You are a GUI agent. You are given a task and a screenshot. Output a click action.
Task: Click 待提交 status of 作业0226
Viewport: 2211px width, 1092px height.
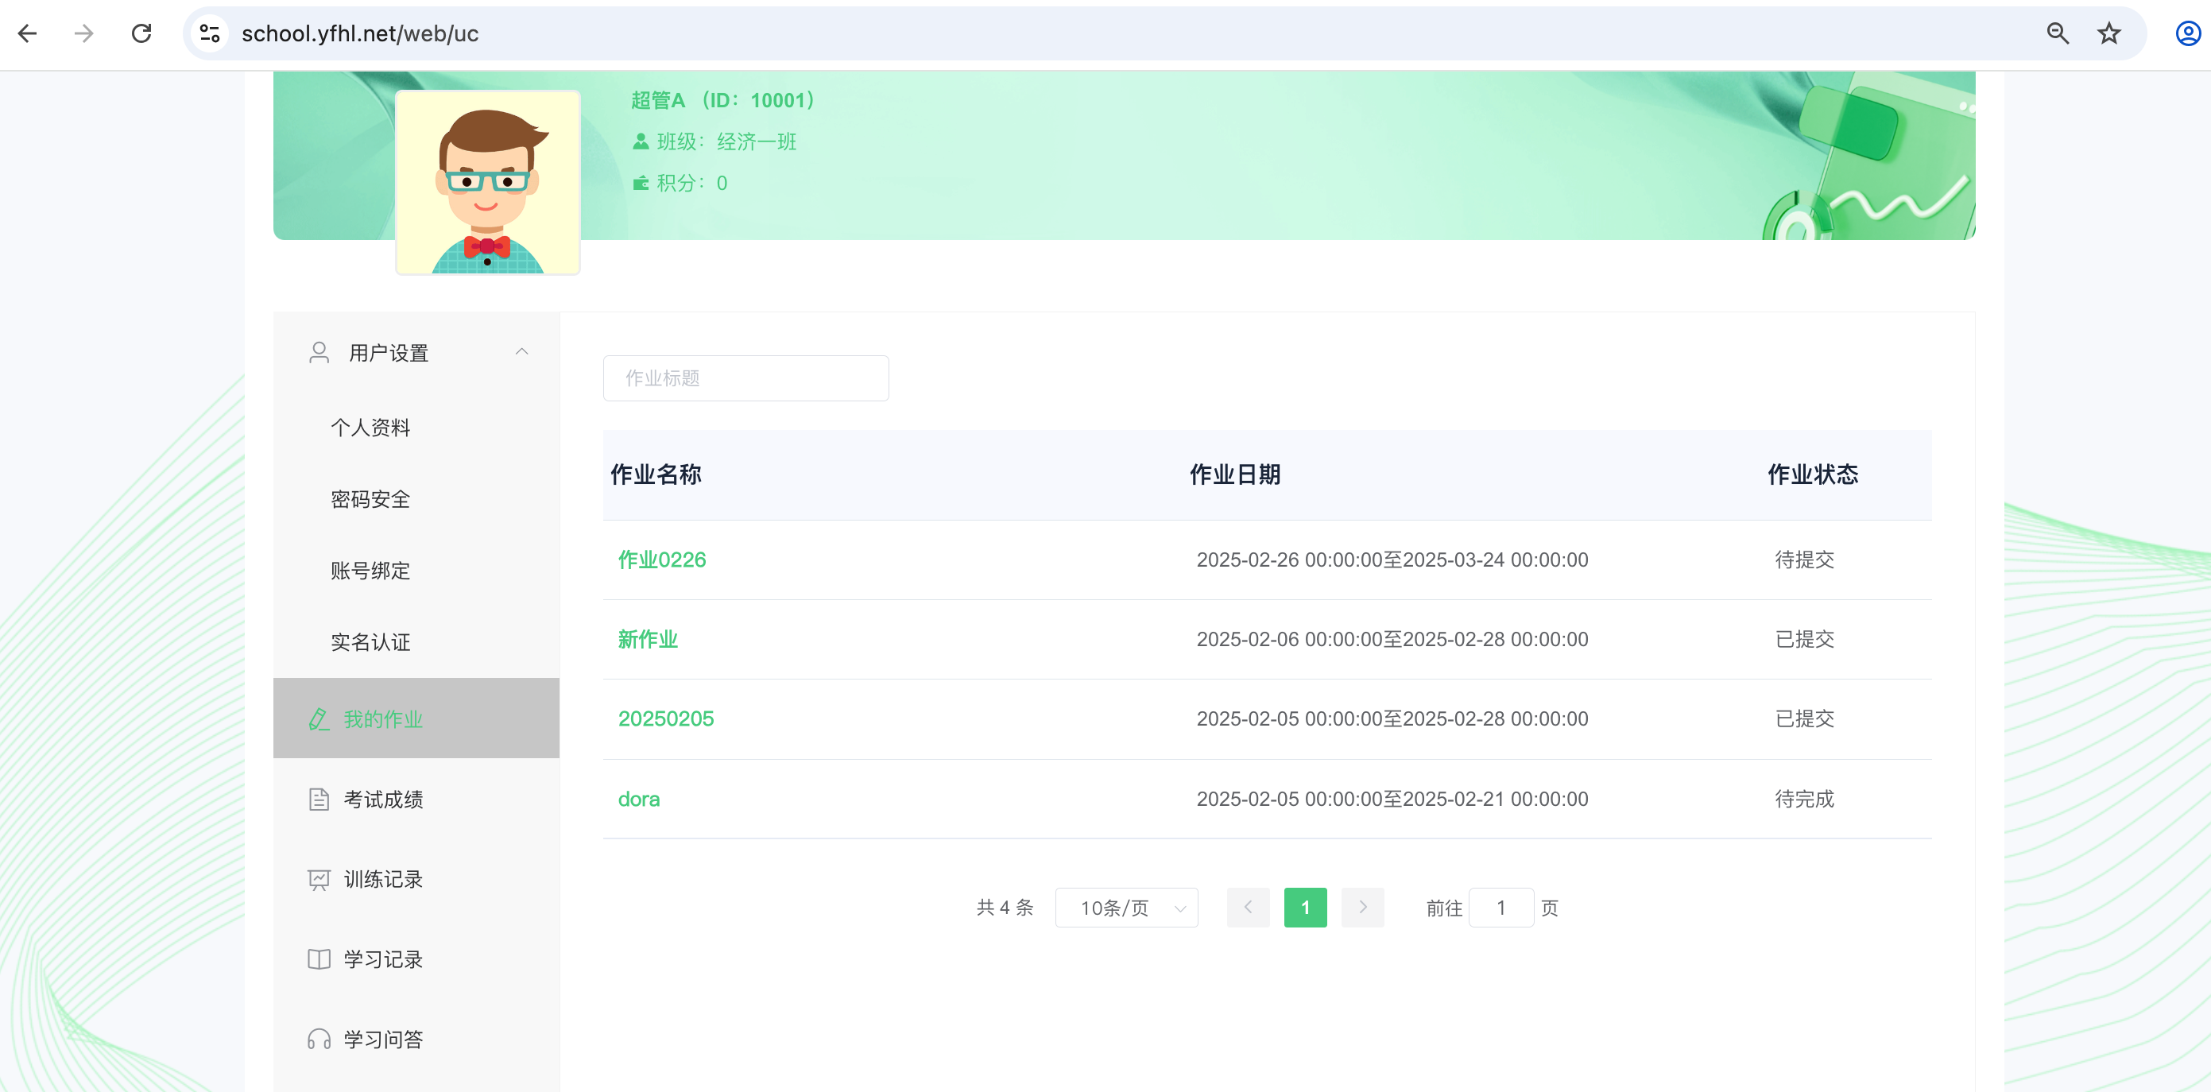(1804, 560)
